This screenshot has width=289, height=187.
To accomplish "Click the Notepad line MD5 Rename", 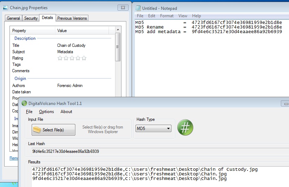I will 208,27.
